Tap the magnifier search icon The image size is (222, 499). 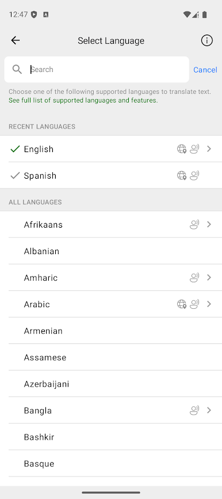click(17, 69)
